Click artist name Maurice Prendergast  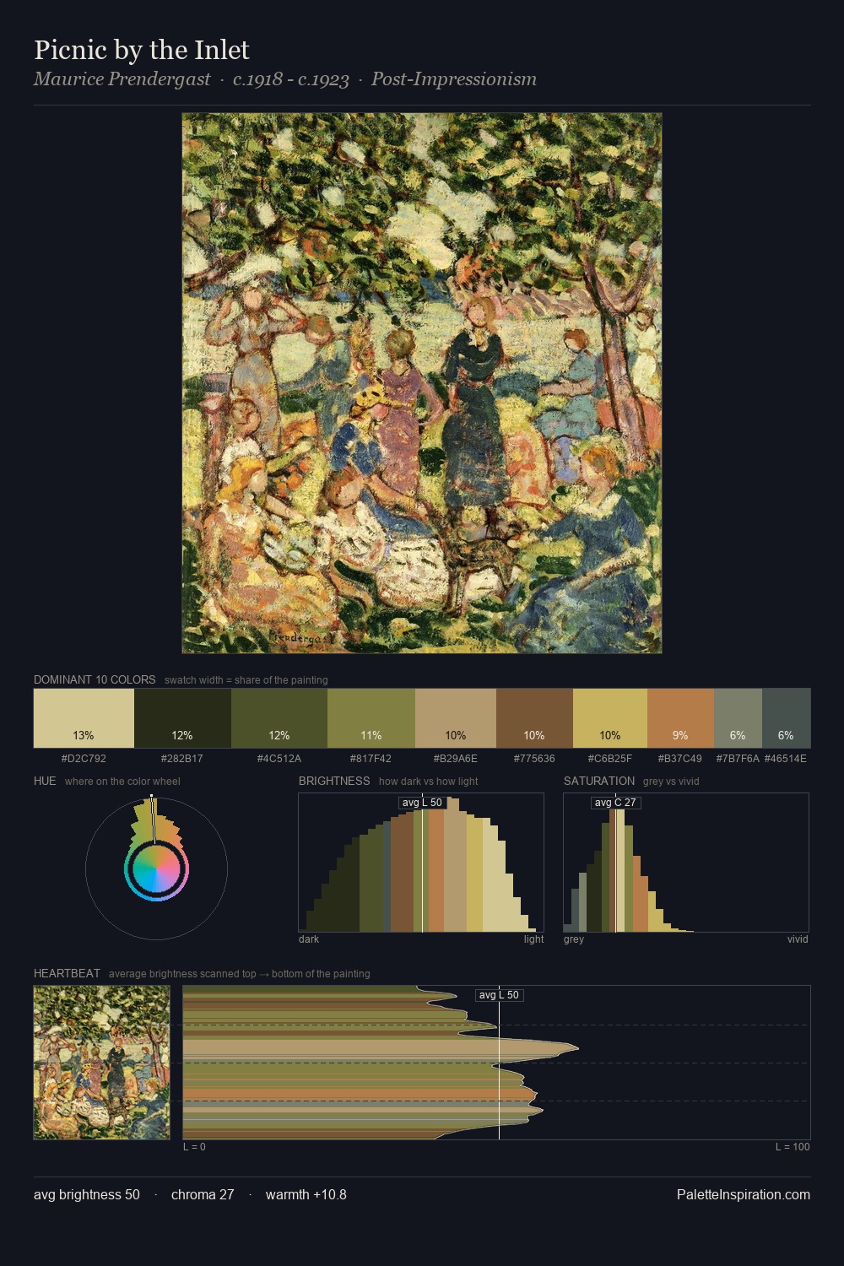click(x=122, y=79)
